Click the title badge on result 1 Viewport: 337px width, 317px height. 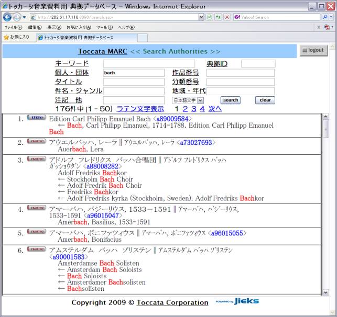click(36, 118)
